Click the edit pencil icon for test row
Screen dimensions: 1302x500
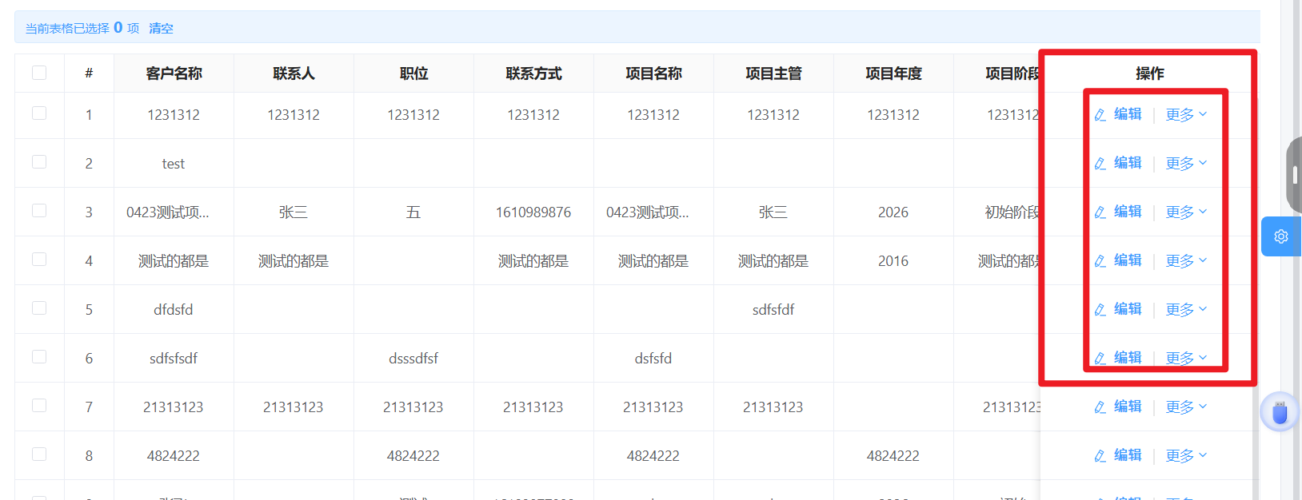pyautogui.click(x=1100, y=164)
